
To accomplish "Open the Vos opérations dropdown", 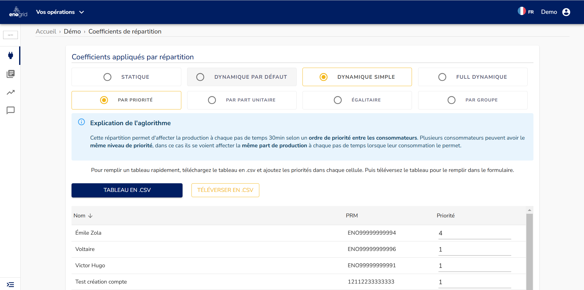I will (x=60, y=12).
